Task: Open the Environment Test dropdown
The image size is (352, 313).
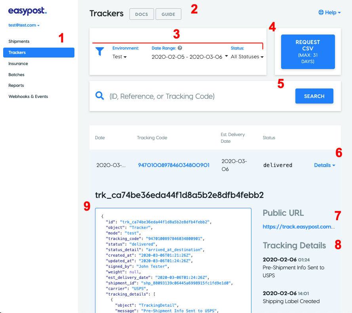Action: pos(120,57)
